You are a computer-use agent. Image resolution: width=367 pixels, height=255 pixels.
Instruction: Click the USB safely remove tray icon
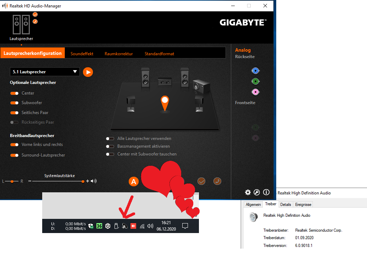pos(116,226)
